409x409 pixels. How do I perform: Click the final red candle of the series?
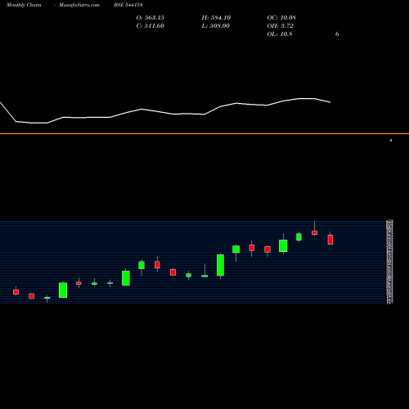click(x=330, y=240)
